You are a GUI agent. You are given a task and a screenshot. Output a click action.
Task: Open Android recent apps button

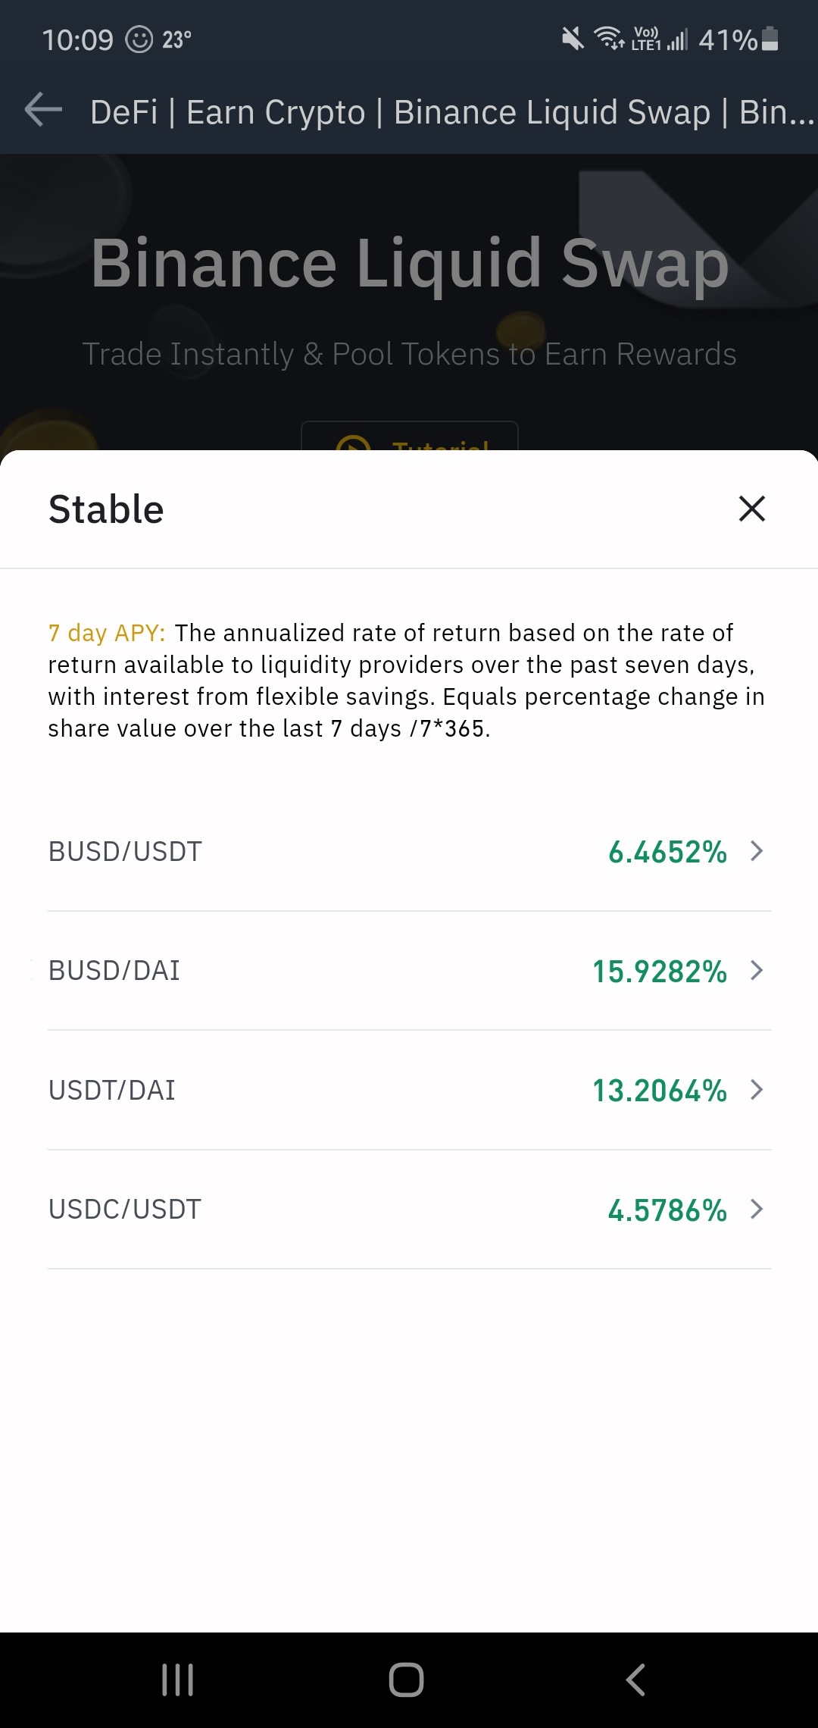coord(178,1679)
